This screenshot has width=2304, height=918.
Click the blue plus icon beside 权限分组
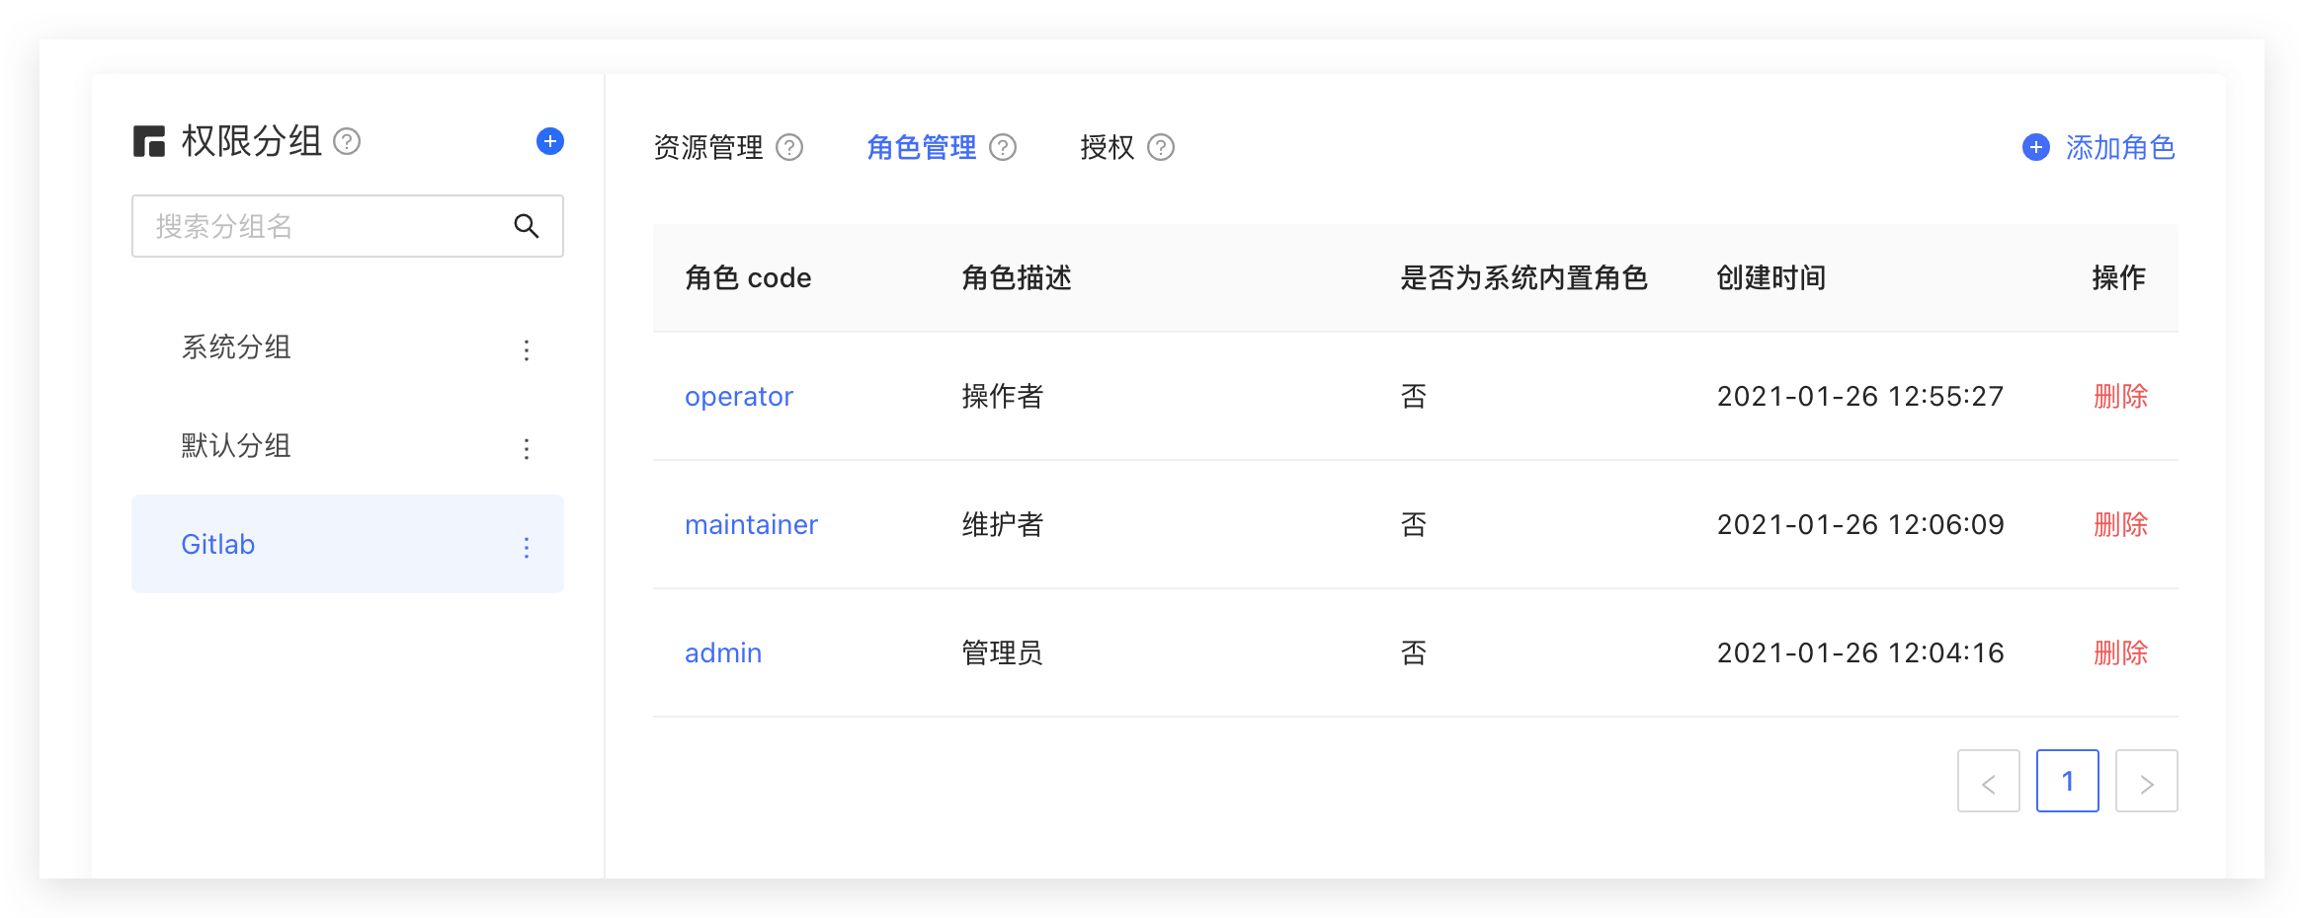[x=550, y=141]
